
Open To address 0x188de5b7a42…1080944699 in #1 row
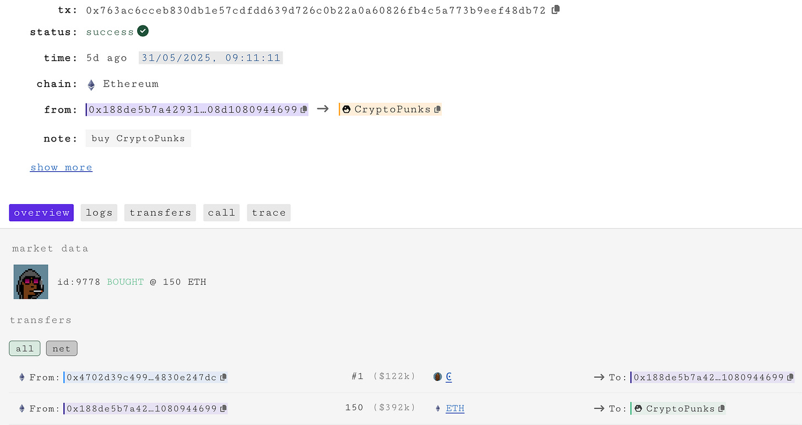(709, 378)
